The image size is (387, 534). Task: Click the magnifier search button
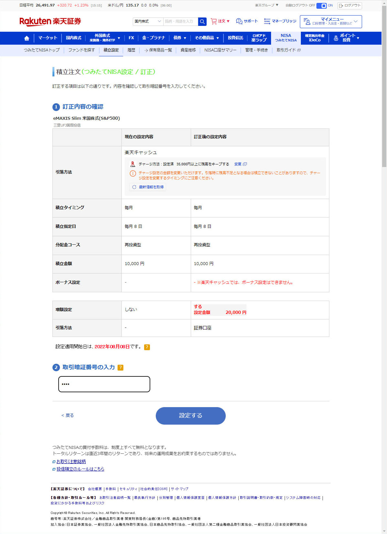pos(202,22)
